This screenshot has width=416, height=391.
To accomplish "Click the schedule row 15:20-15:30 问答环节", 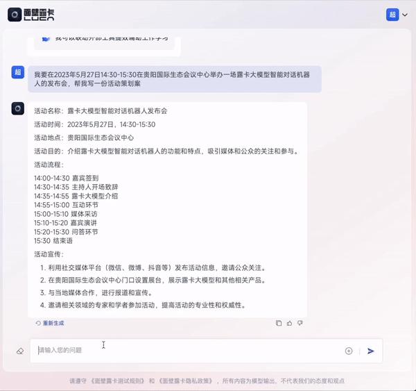I will pyautogui.click(x=66, y=232).
